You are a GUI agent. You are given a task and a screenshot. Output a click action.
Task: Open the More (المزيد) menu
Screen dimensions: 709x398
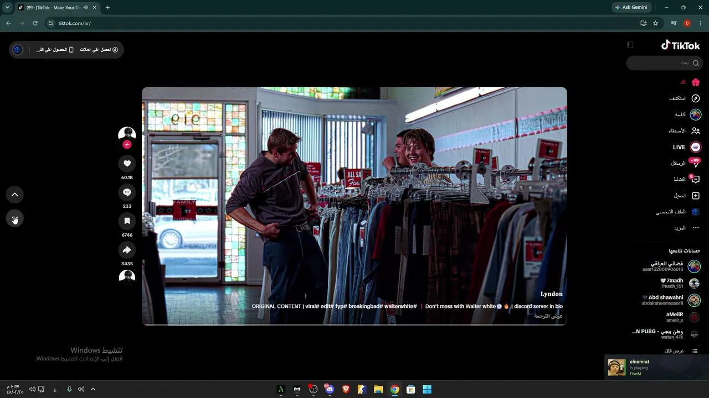pos(687,228)
